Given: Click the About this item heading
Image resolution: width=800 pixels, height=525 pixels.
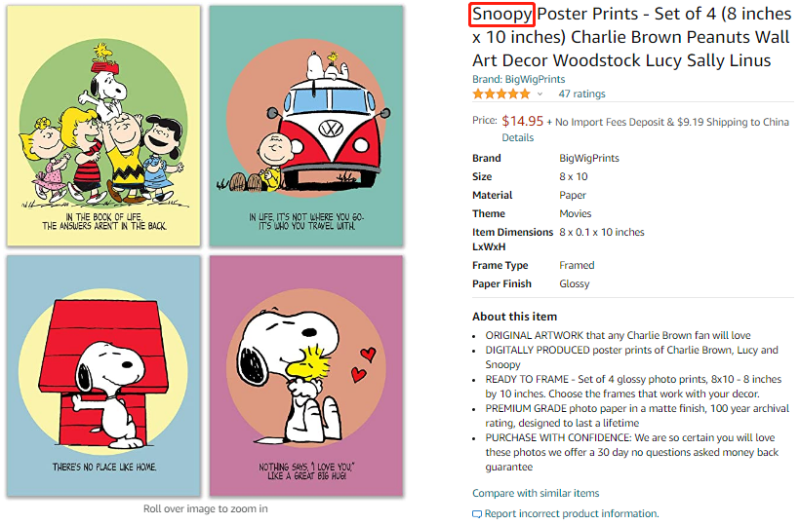Looking at the screenshot, I should pos(514,316).
